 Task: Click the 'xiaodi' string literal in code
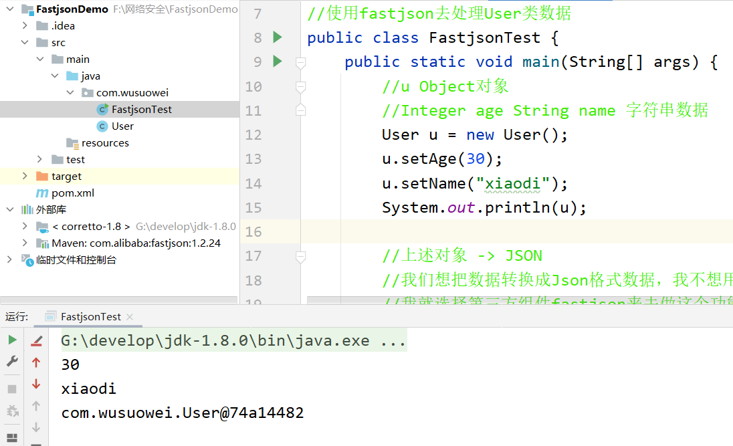tap(513, 184)
